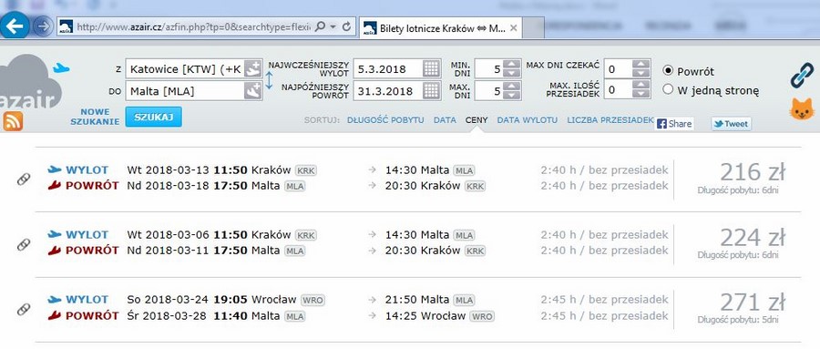
Task: Copy the permalink using the chain icon
Action: point(802,75)
